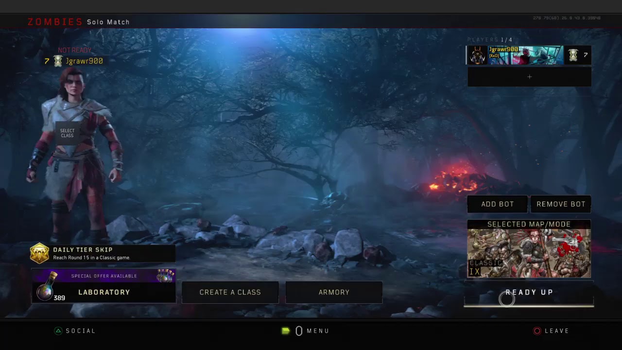Click the Daily Tier Skip challenge text
The width and height of the screenshot is (622, 350).
point(91,258)
